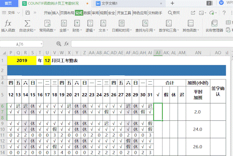Viewport: 233px width, 156px height.
Task: Click the overtime value 2.0 cell
Action: click(198, 112)
